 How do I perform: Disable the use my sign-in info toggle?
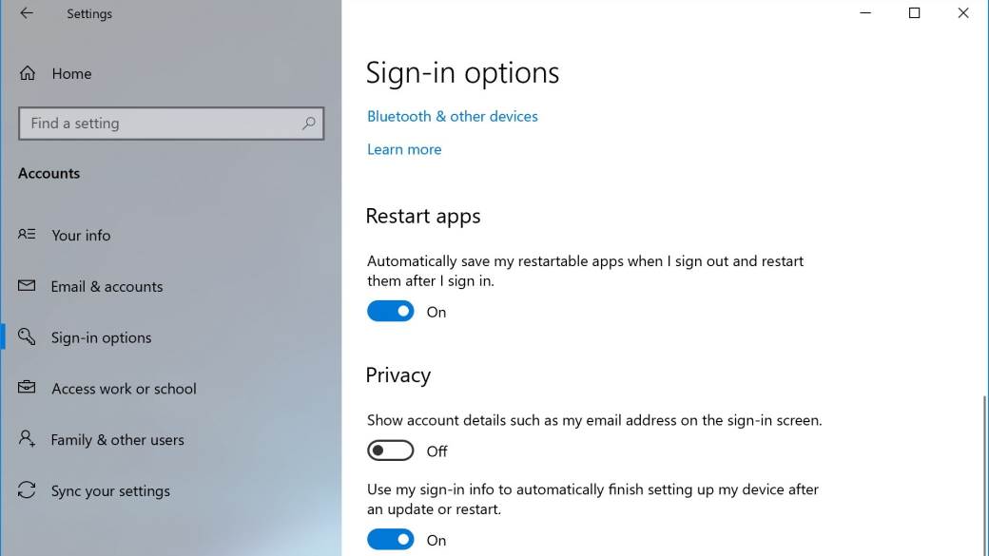coord(391,540)
